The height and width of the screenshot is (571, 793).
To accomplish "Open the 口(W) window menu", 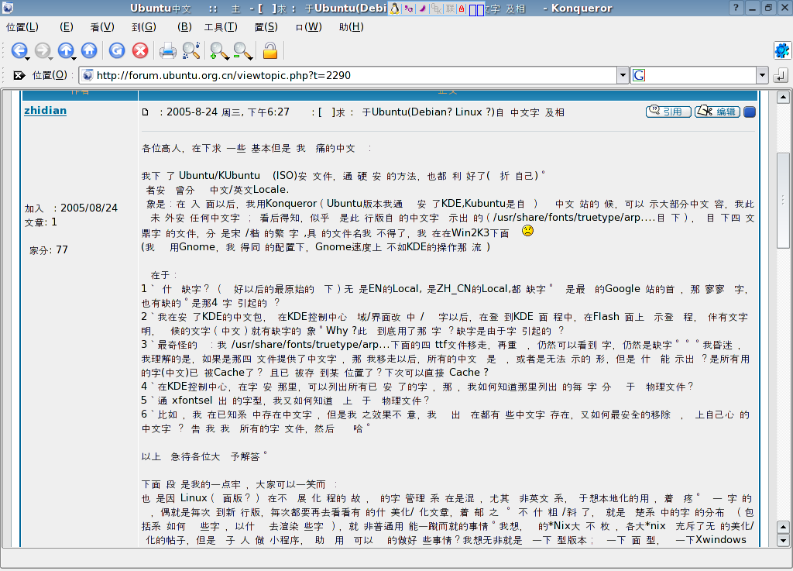I will pos(308,27).
